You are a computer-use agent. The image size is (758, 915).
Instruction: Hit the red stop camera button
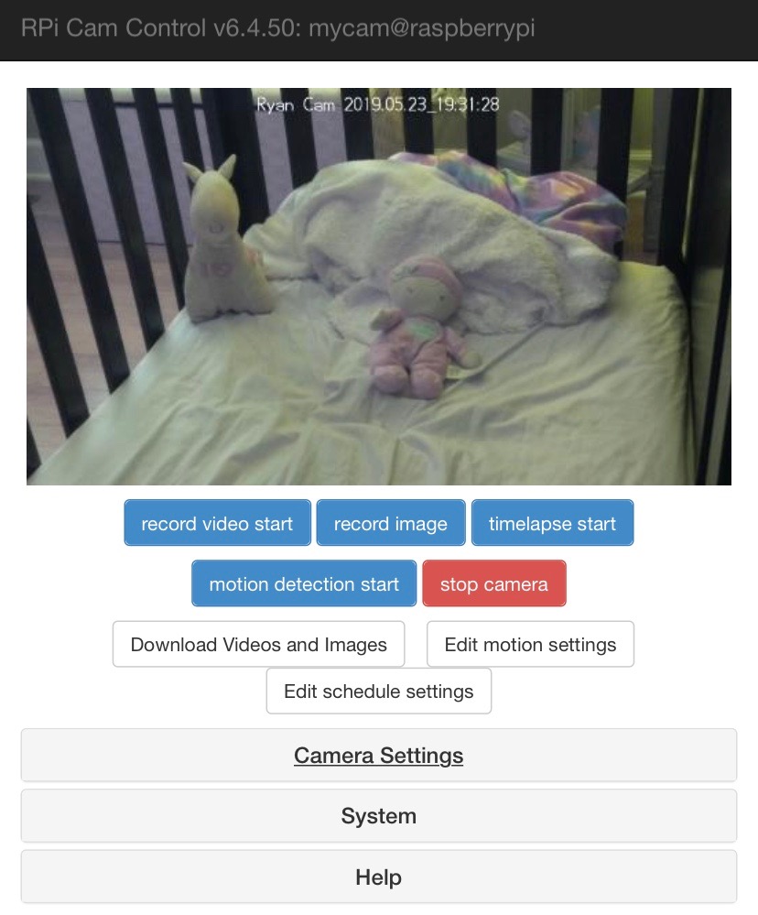coord(493,583)
